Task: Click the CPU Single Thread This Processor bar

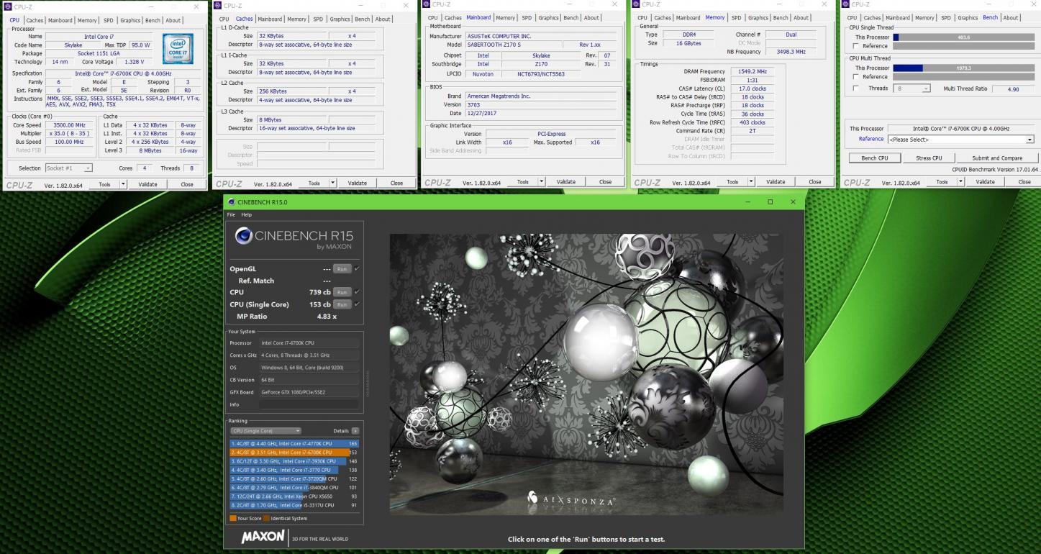Action: (x=963, y=37)
